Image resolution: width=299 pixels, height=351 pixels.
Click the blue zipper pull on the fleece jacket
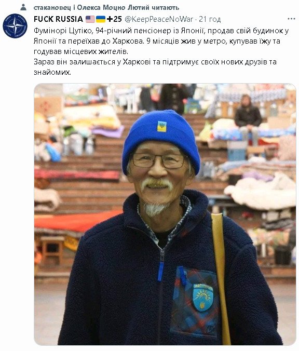click(x=160, y=271)
